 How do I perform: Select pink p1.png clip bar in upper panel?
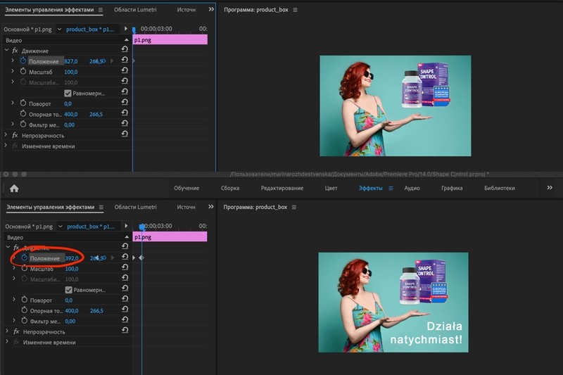point(170,40)
